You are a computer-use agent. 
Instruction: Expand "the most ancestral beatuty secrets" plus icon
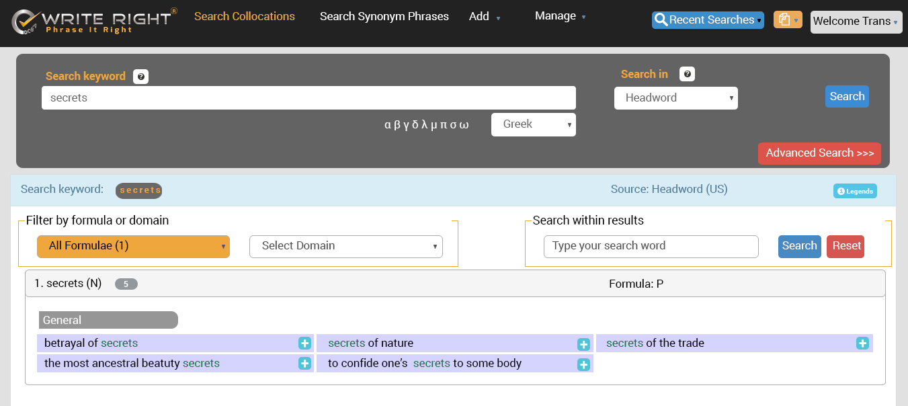click(x=304, y=364)
